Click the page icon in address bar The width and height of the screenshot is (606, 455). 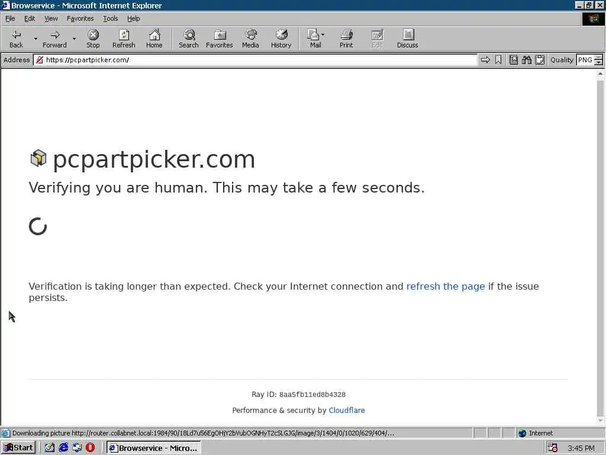click(40, 60)
